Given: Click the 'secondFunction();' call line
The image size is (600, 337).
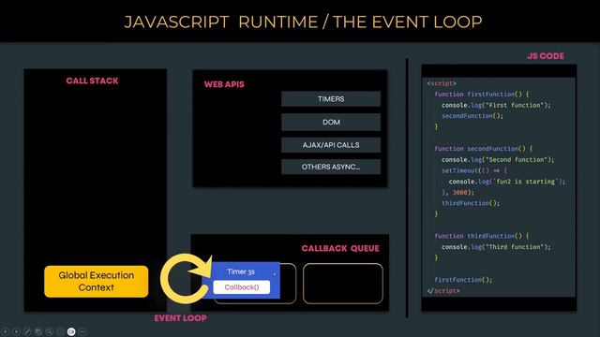Looking at the screenshot, I should coord(472,116).
